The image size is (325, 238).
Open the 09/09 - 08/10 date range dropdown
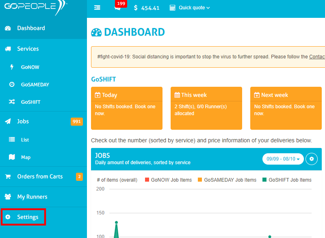click(x=283, y=159)
